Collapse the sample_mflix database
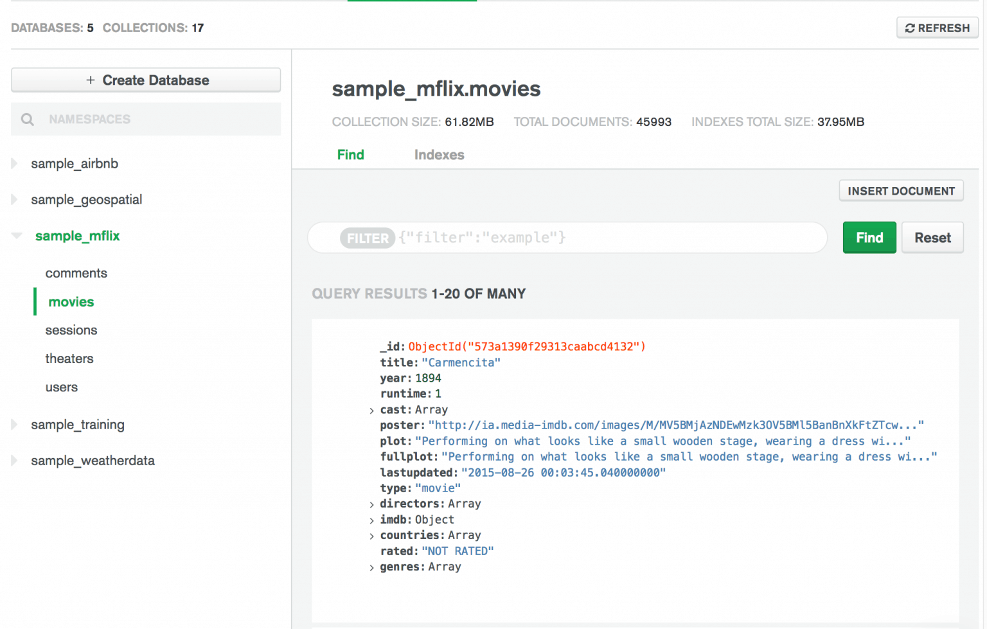 pos(17,236)
